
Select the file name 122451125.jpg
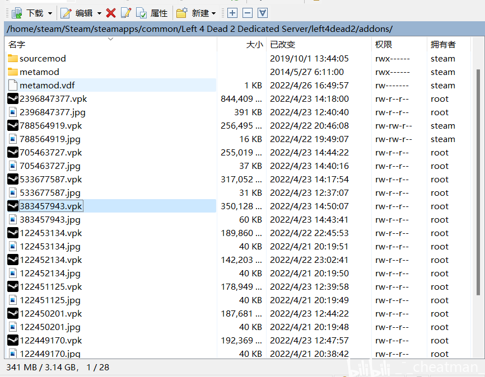click(50, 301)
